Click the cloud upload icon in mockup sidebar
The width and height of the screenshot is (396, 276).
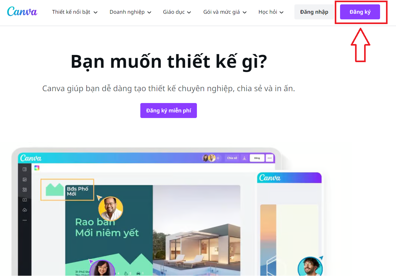pyautogui.click(x=25, y=210)
